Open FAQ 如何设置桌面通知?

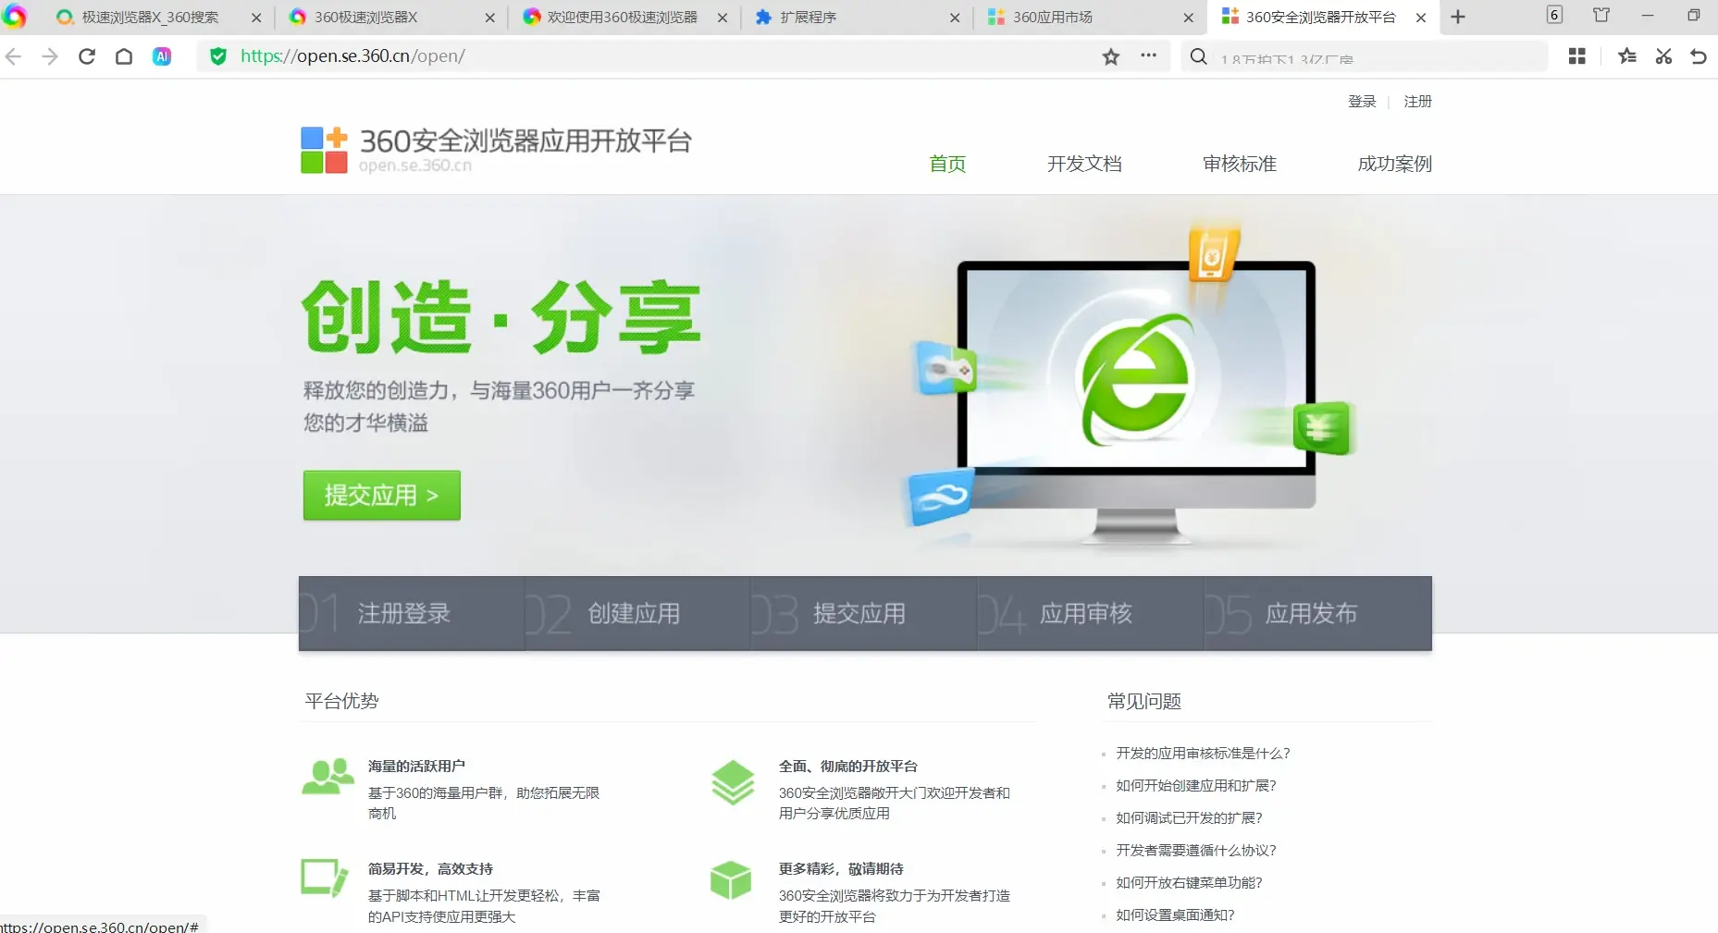pyautogui.click(x=1175, y=915)
